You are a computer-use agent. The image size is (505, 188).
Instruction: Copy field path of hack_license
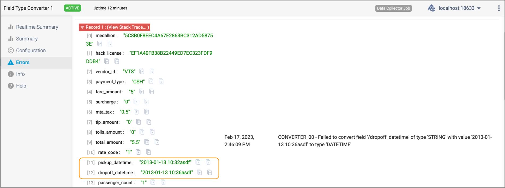[107, 62]
